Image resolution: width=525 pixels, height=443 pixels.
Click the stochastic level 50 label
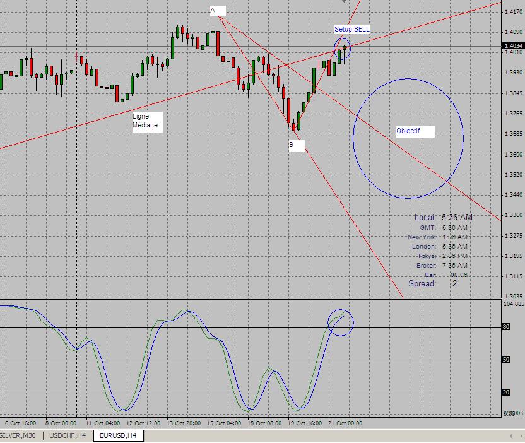point(506,360)
